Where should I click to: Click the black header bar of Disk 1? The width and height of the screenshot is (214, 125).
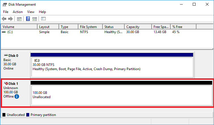pyautogui.click(x=121, y=83)
